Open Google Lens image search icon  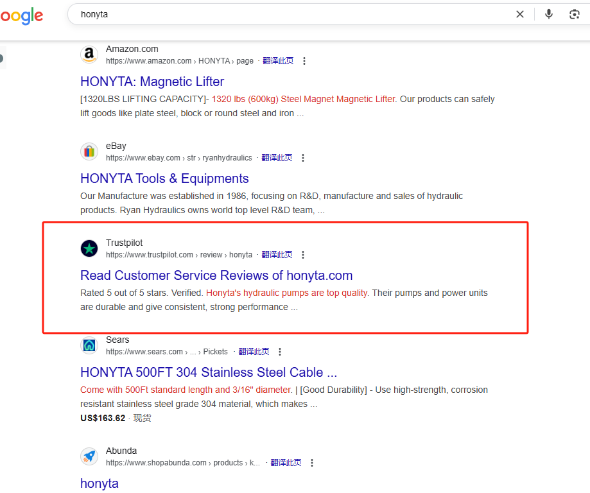574,14
